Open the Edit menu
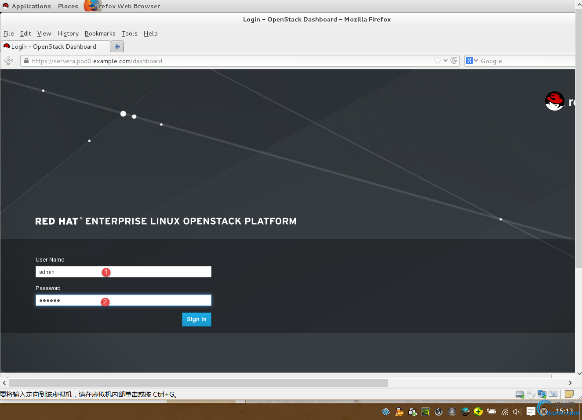 (x=25, y=33)
